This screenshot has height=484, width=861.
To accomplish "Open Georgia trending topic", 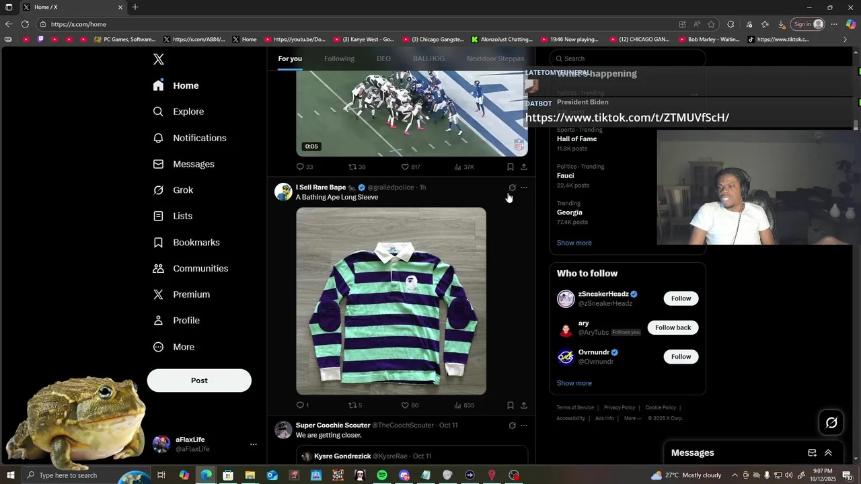I will coord(569,212).
